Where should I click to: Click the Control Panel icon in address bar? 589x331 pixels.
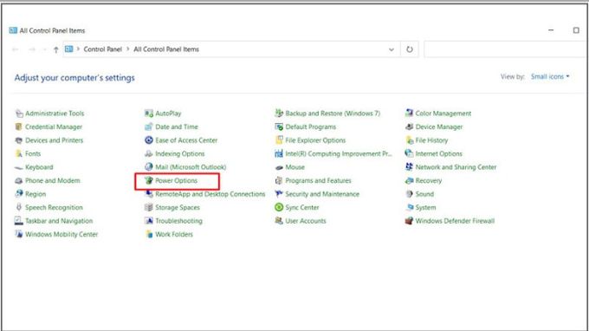[x=68, y=49]
